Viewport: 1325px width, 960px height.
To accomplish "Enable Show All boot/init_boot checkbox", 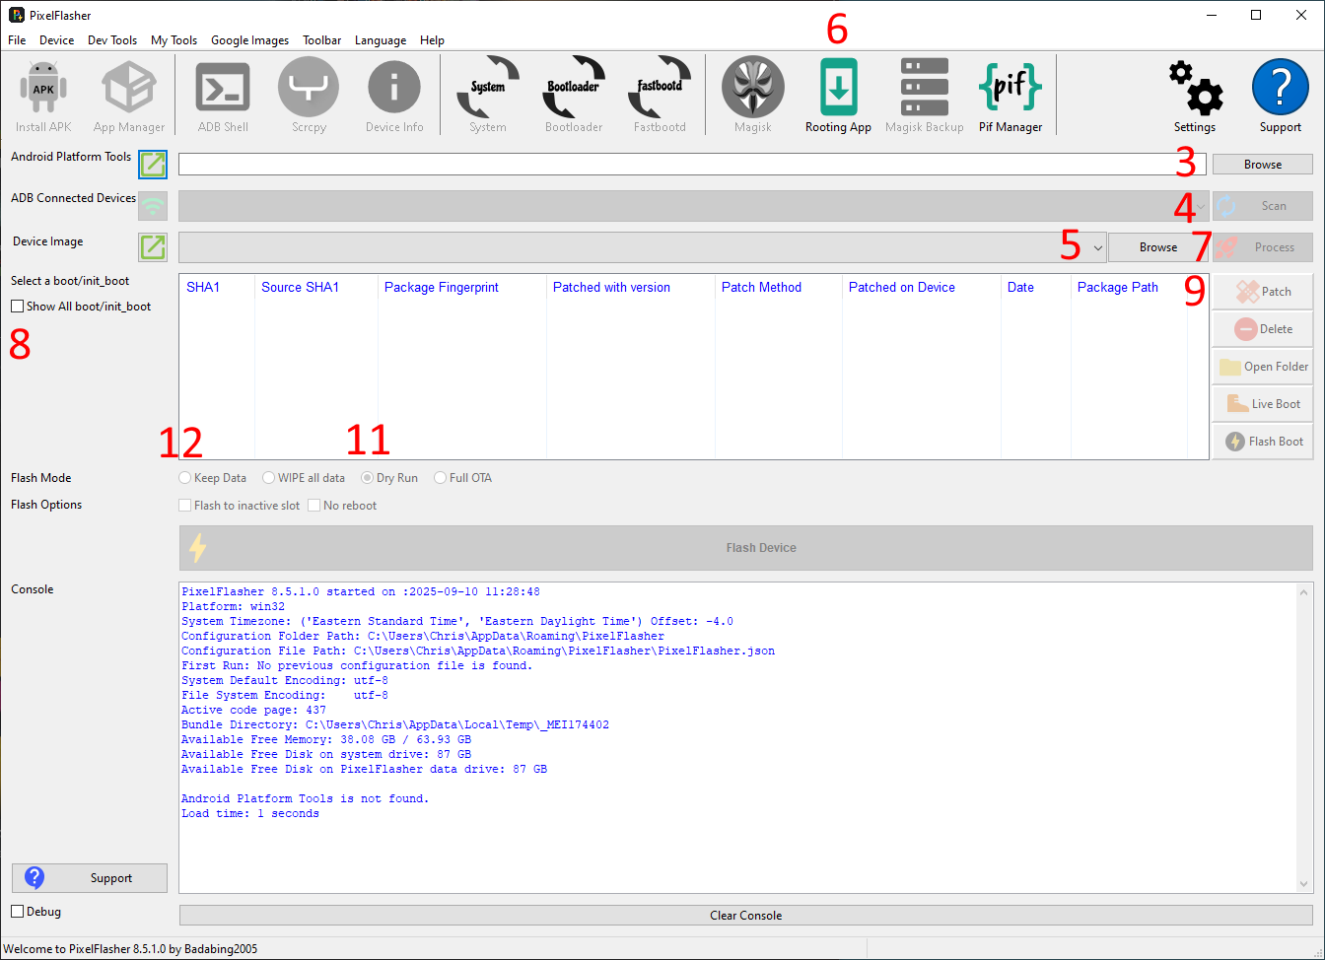I will [x=18, y=307].
